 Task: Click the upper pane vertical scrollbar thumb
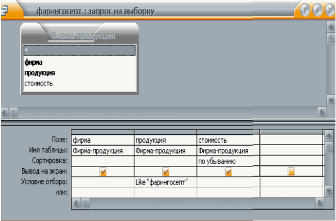tap(331, 39)
